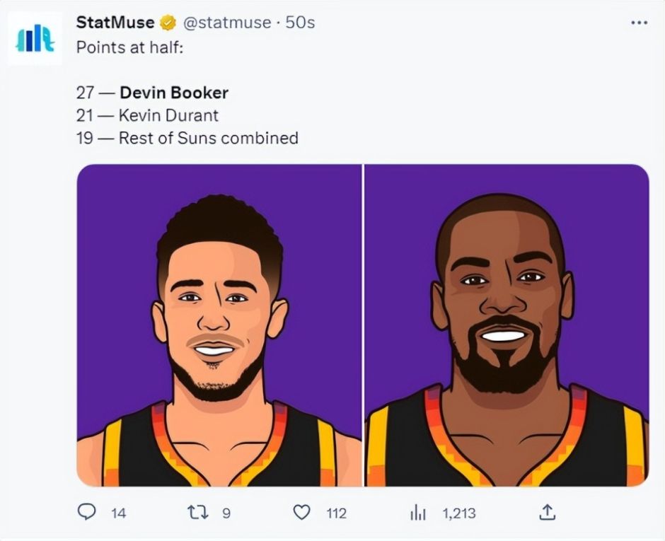The width and height of the screenshot is (665, 541).
Task: Open the tweet's three-dot more menu
Action: click(x=638, y=23)
